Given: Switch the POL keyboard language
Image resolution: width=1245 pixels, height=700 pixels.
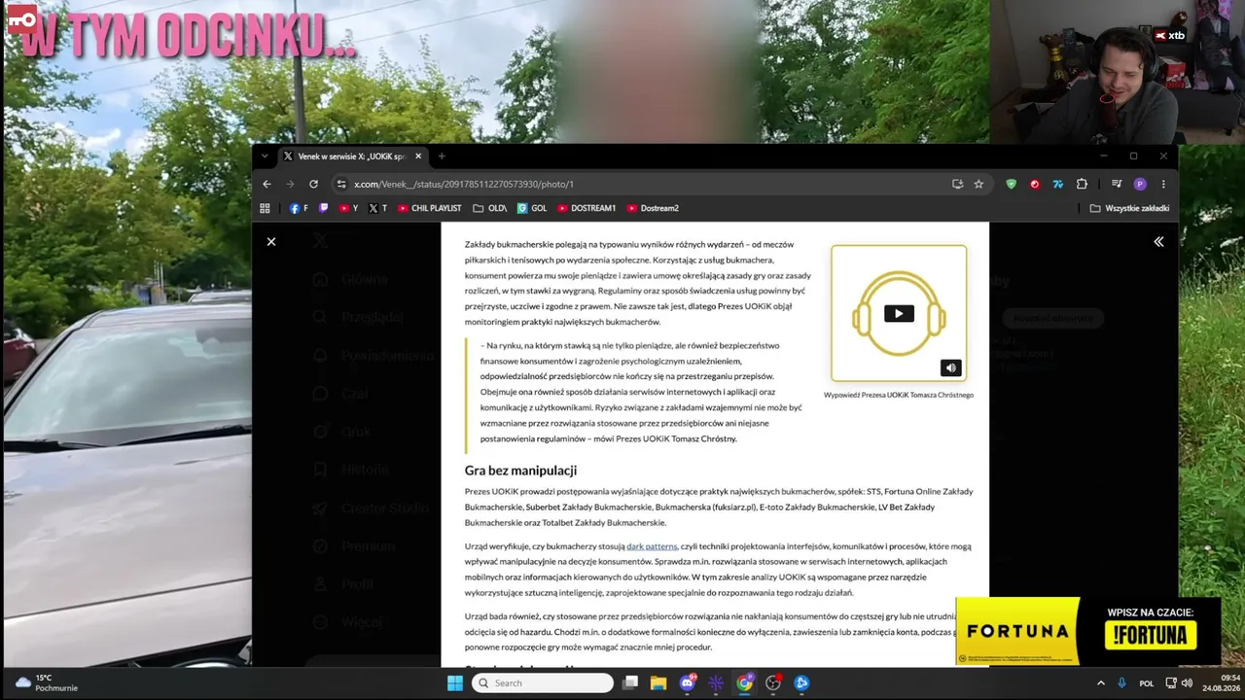Looking at the screenshot, I should [x=1147, y=682].
